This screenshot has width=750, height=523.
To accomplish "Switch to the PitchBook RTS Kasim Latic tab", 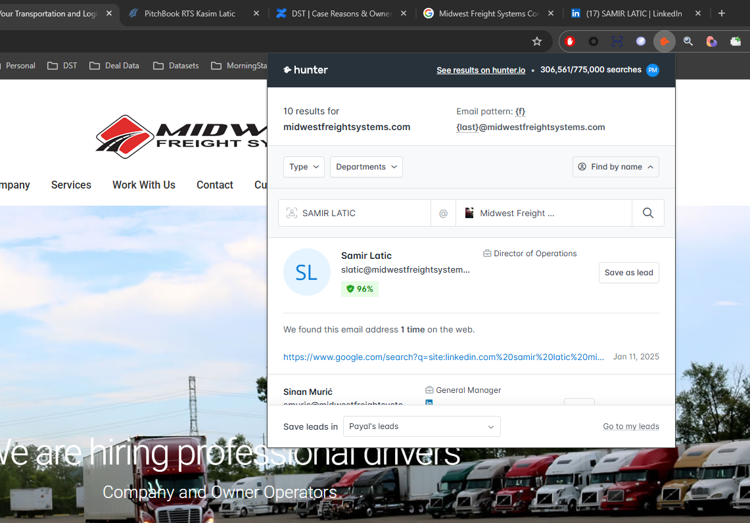I will point(189,13).
